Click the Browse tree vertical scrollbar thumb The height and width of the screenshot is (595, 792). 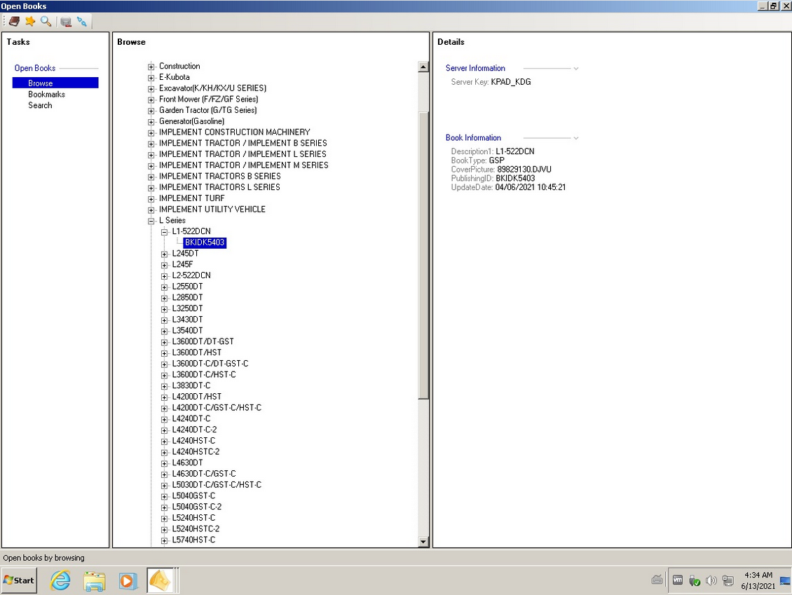[x=423, y=255]
